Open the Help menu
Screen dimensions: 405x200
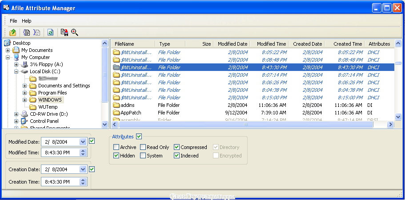(27, 21)
